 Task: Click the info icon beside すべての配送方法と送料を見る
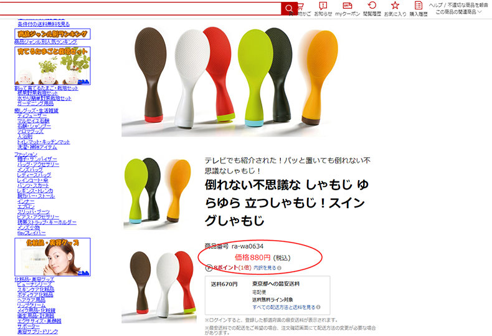point(318,307)
